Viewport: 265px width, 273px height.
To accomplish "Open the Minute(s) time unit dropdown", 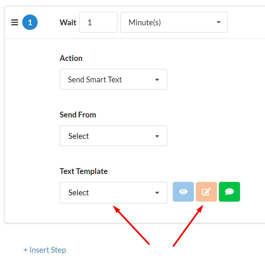I will pos(174,22).
